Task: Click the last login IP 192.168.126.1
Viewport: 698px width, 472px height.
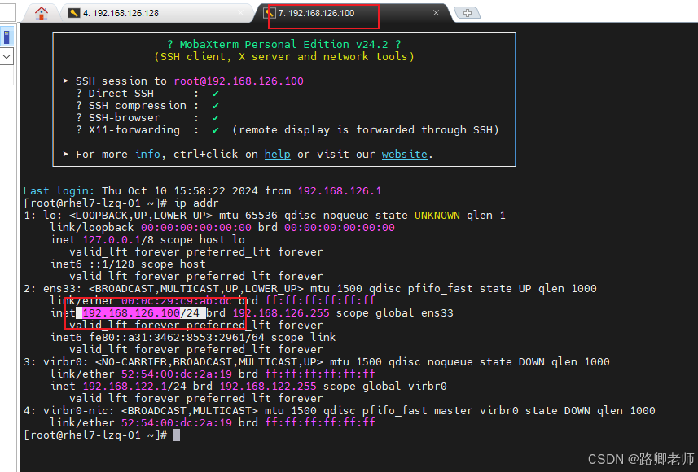Action: 340,191
